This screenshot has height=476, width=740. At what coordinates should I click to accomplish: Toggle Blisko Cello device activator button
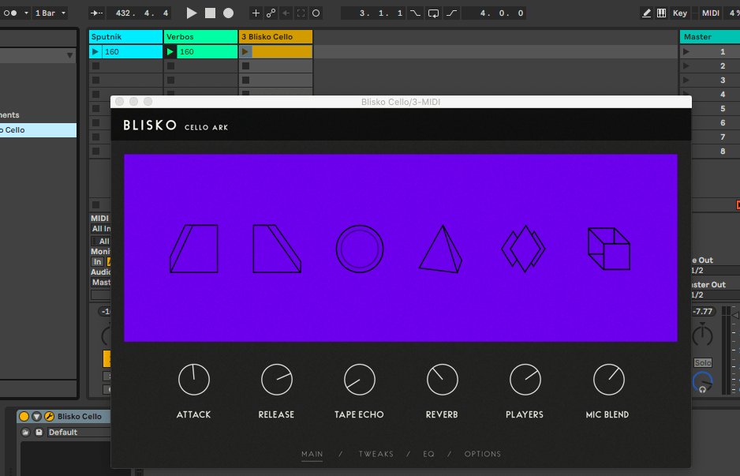coord(24,417)
